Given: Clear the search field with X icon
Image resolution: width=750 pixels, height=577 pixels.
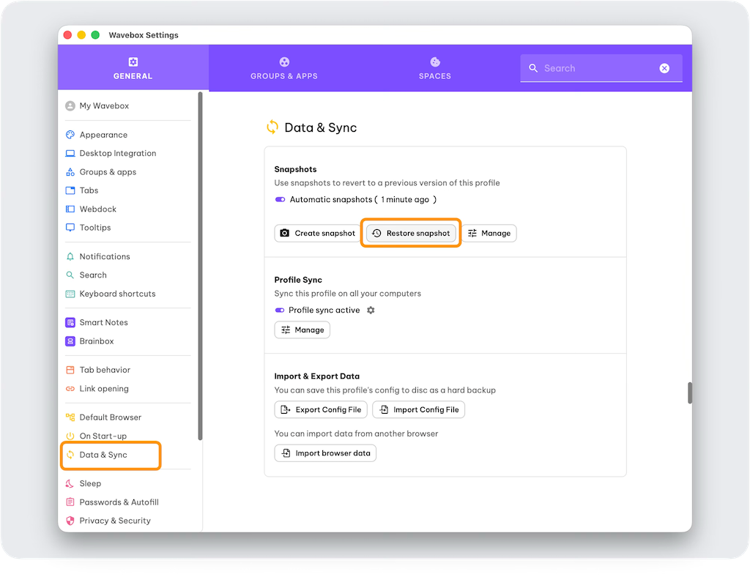Looking at the screenshot, I should point(664,68).
